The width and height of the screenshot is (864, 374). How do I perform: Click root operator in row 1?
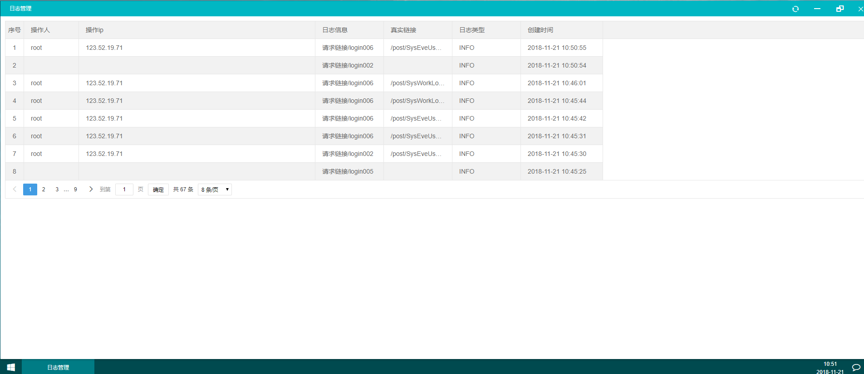tap(36, 48)
